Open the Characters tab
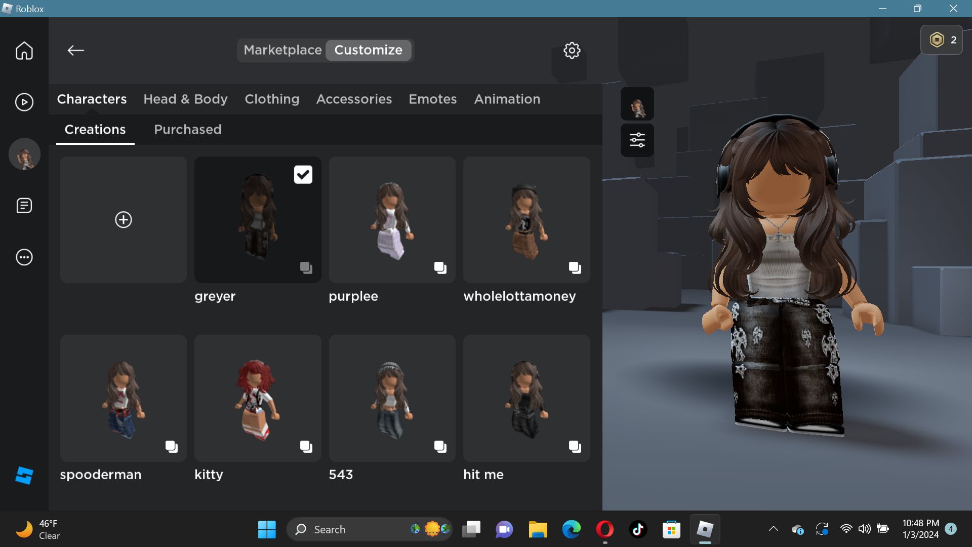The image size is (972, 547). (92, 99)
